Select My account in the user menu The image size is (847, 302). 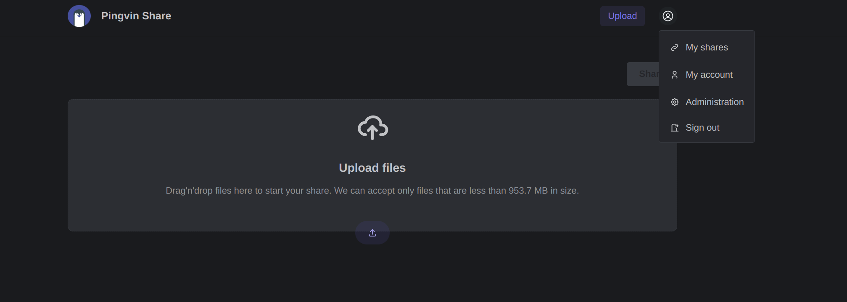tap(709, 75)
